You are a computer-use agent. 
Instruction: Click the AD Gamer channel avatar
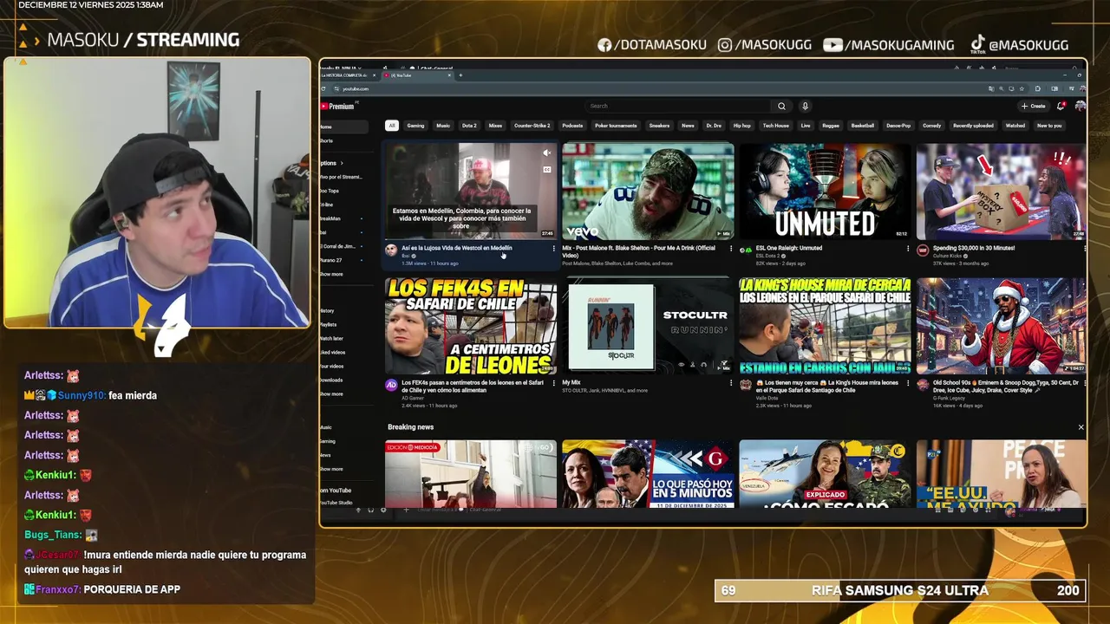point(391,385)
